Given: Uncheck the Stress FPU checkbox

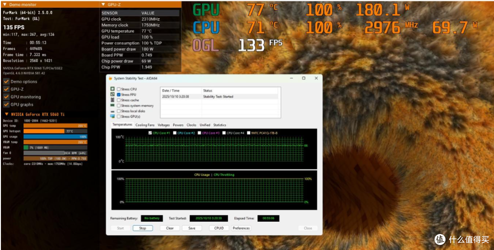Looking at the screenshot, I should click(x=118, y=95).
